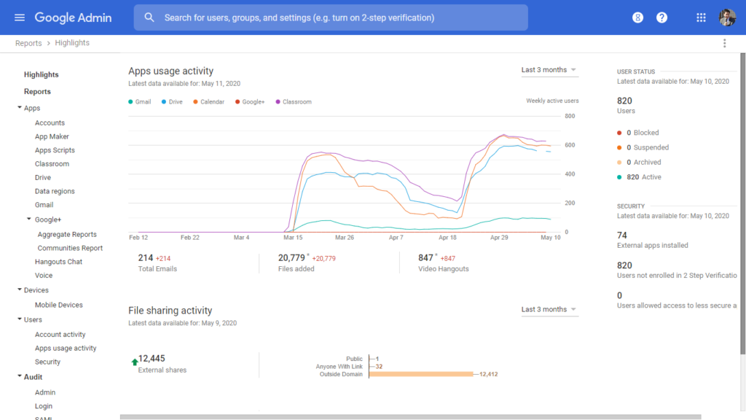Click the 12,445 External shares stat

162,364
